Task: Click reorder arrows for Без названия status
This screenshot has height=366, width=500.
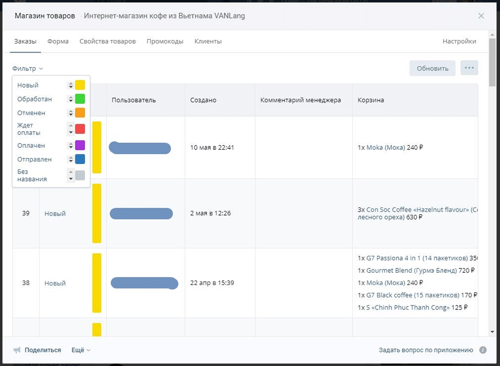Action: (x=71, y=175)
